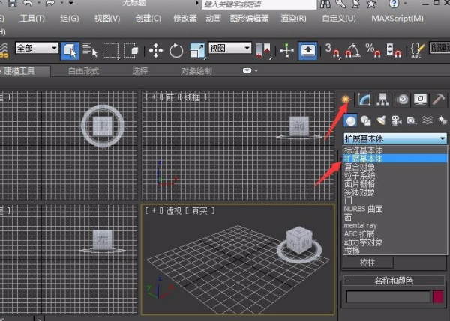
Task: Click the 透视 viewport view label
Action: click(x=174, y=211)
